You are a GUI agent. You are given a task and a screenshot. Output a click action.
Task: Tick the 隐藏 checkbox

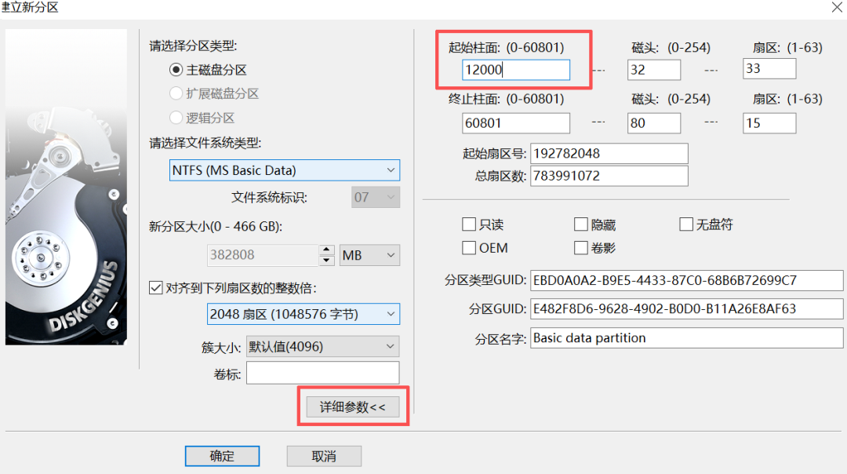581,225
